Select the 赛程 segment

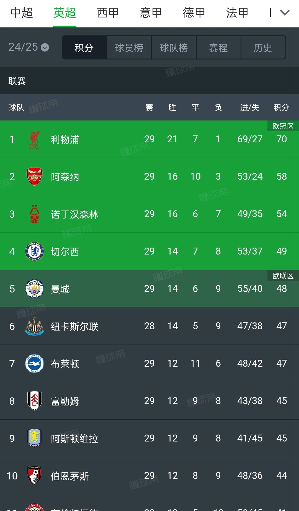click(x=218, y=48)
